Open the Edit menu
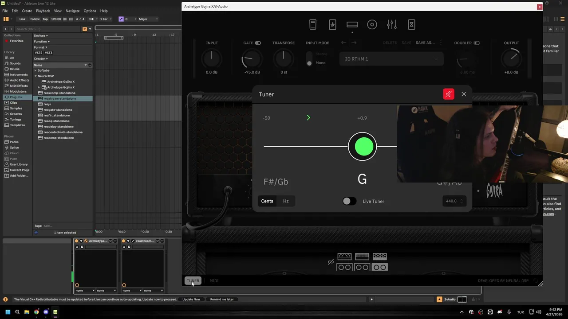 pos(15,11)
